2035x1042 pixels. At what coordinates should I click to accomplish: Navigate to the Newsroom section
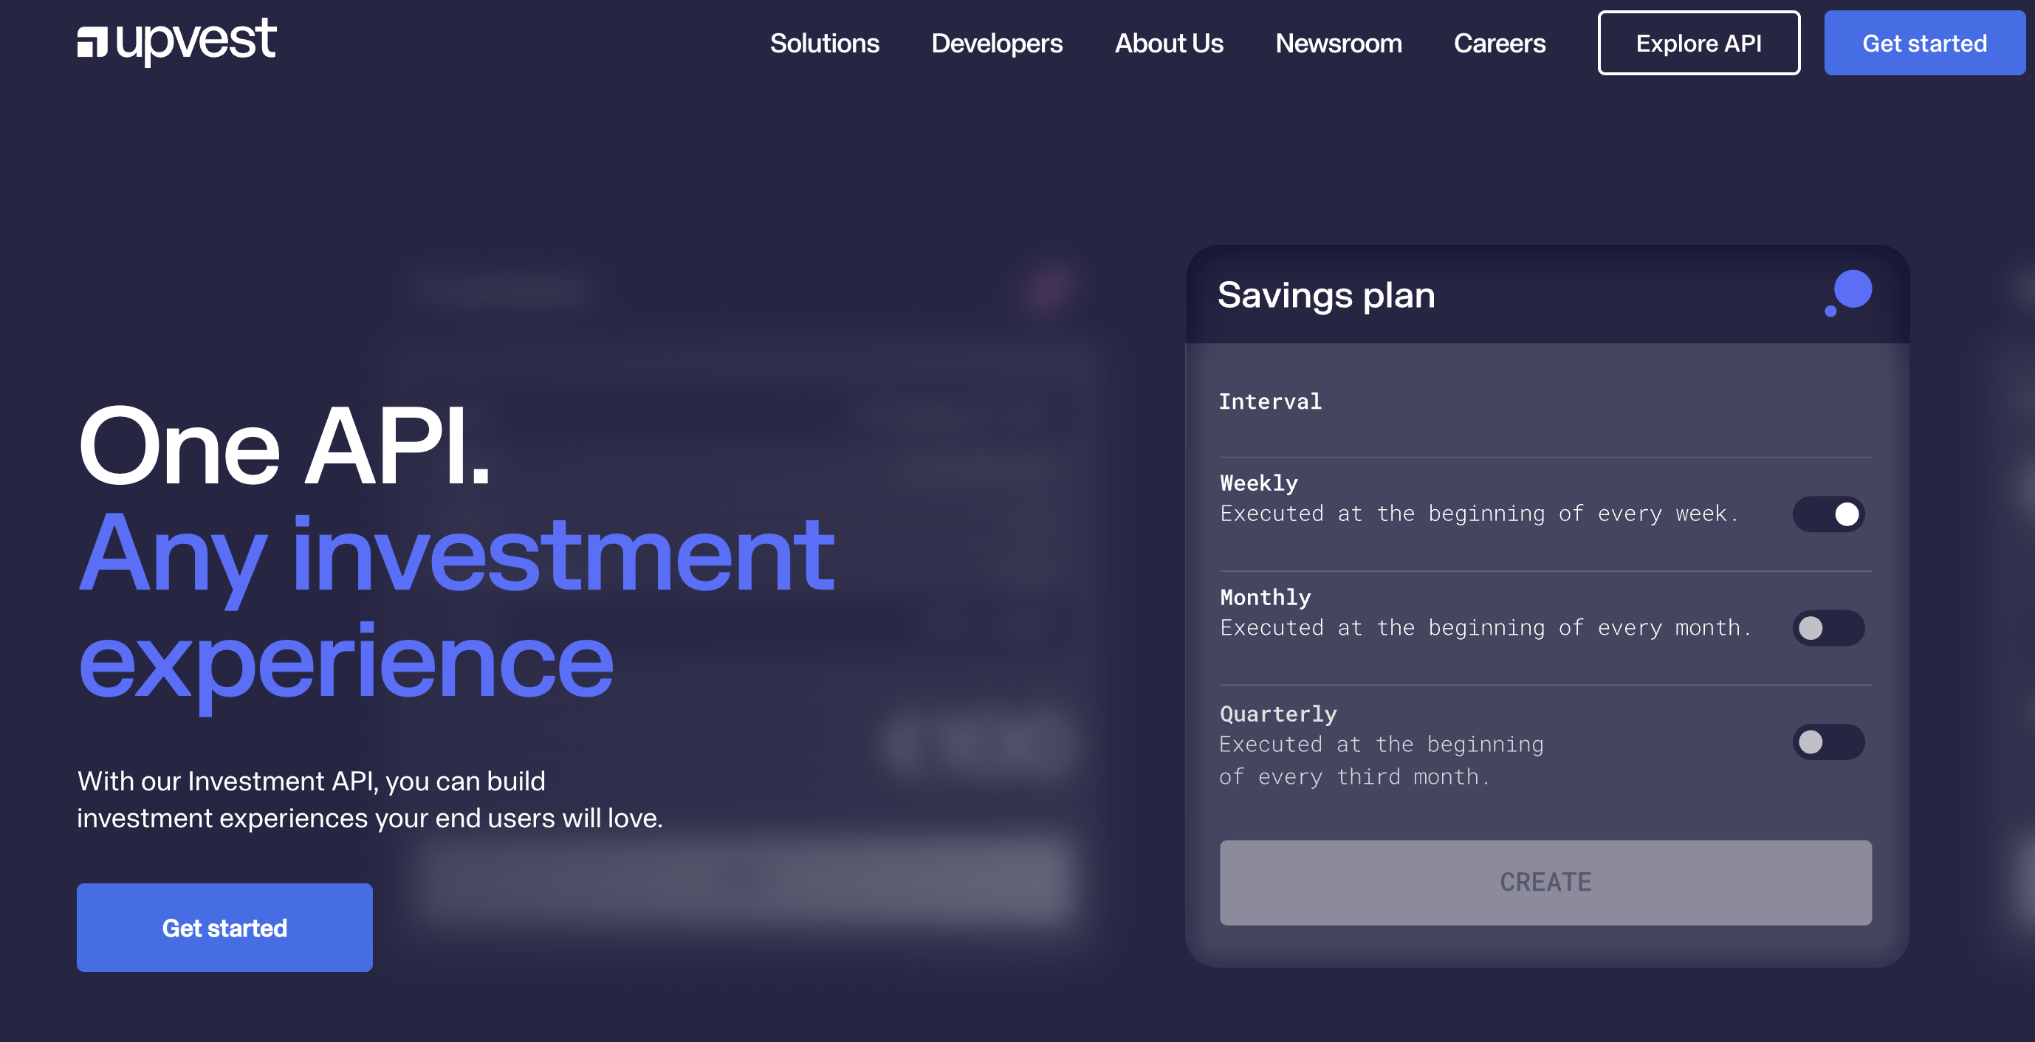point(1338,44)
